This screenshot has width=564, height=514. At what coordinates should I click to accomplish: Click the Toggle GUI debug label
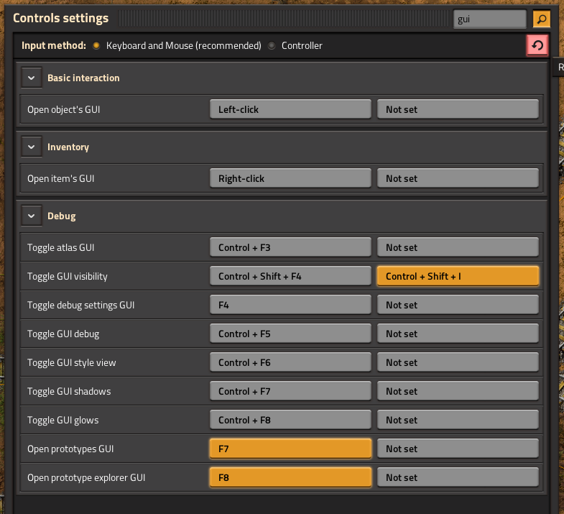point(63,334)
